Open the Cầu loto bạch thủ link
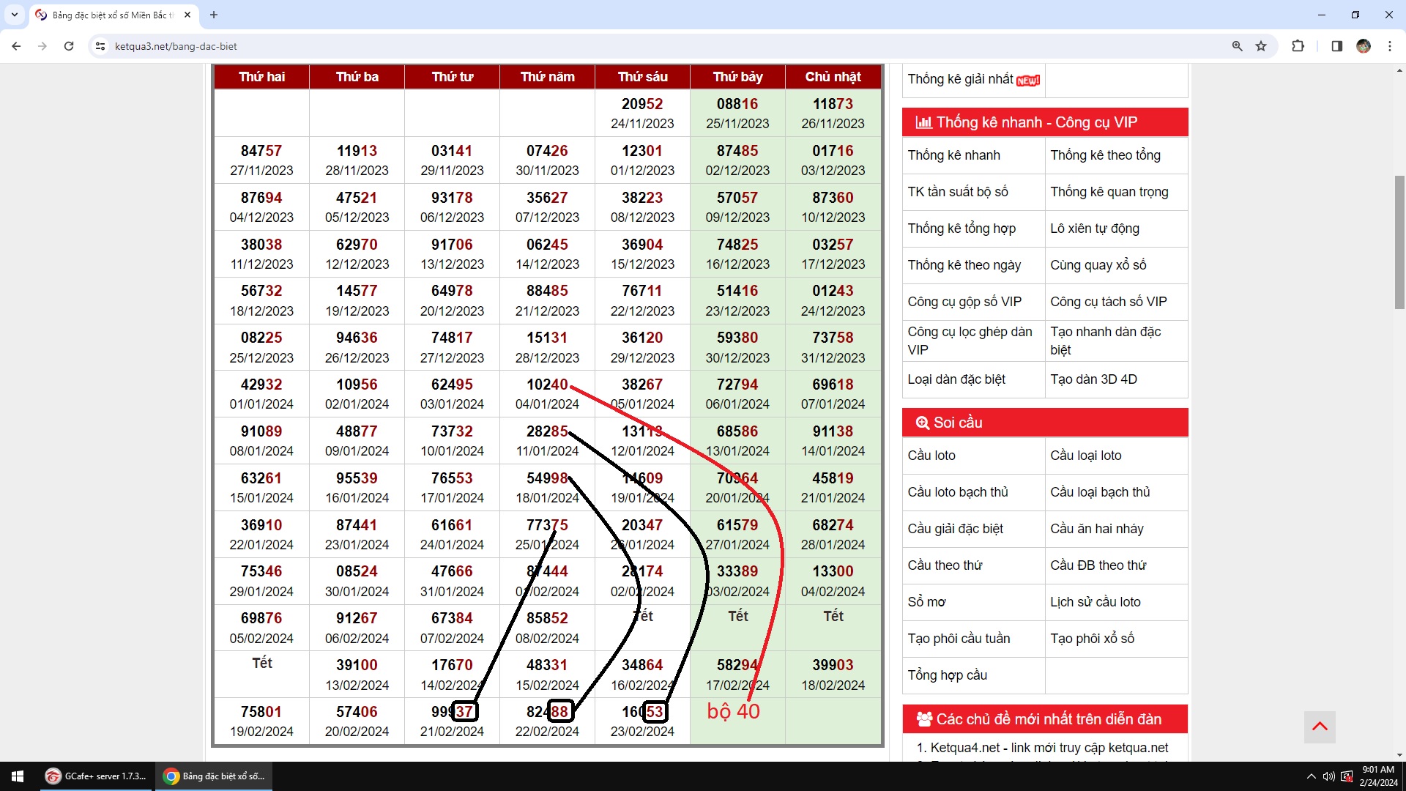 [958, 492]
